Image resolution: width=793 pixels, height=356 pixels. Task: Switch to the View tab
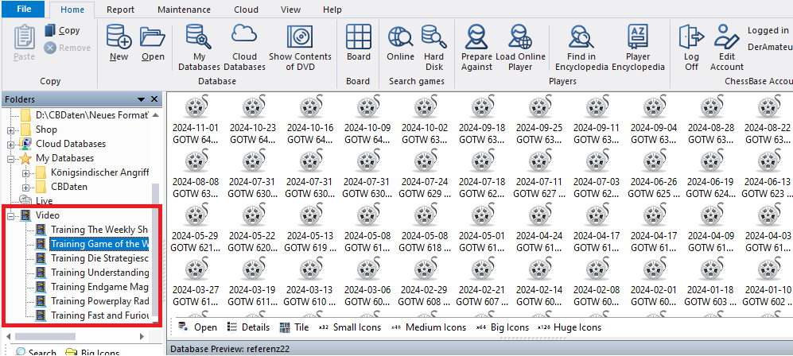(x=290, y=10)
